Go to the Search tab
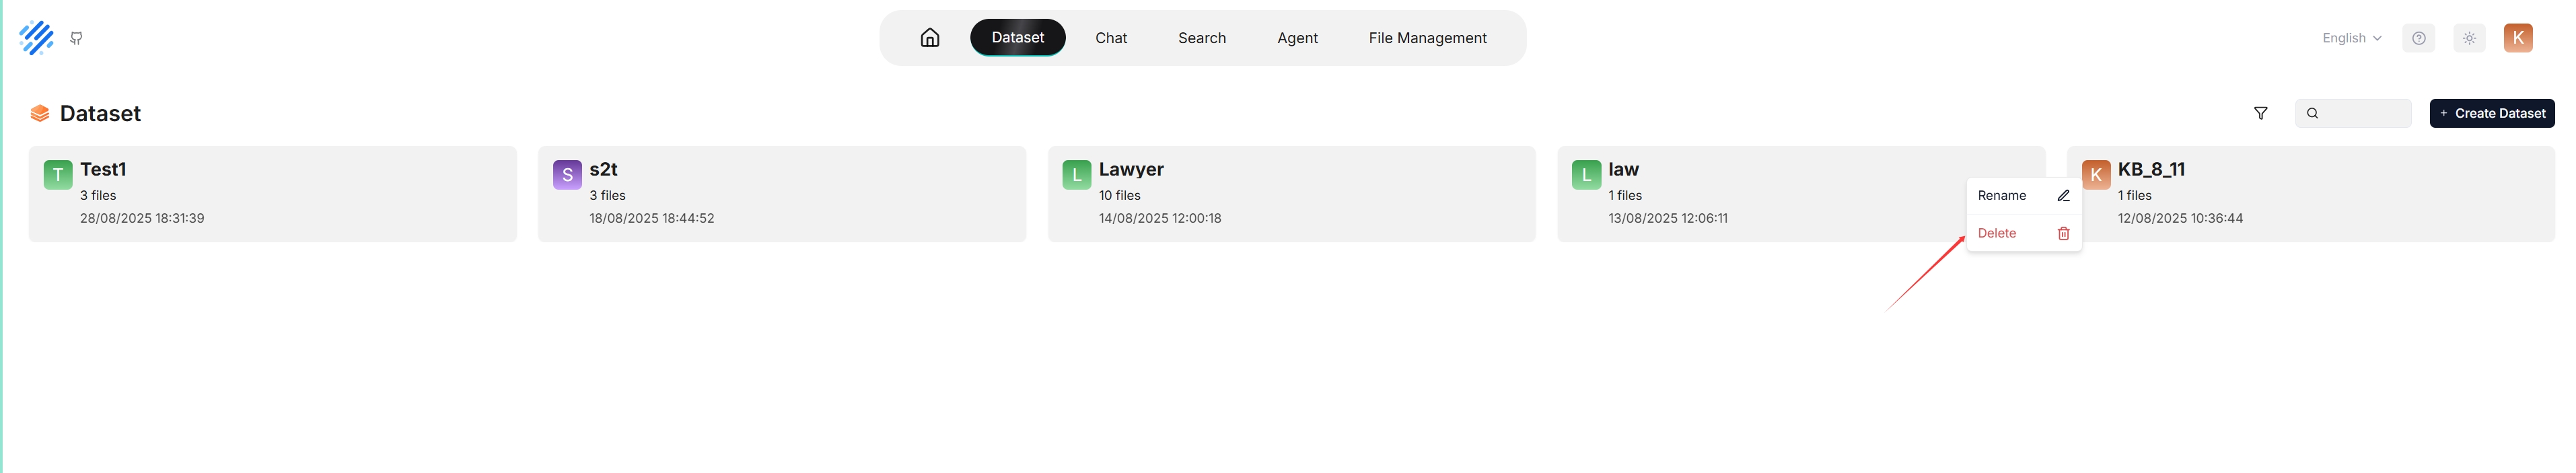The width and height of the screenshot is (2576, 473). (x=1201, y=38)
